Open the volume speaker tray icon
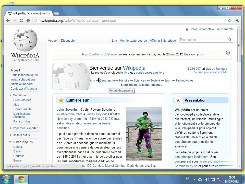245x184 pixels. click(x=207, y=179)
